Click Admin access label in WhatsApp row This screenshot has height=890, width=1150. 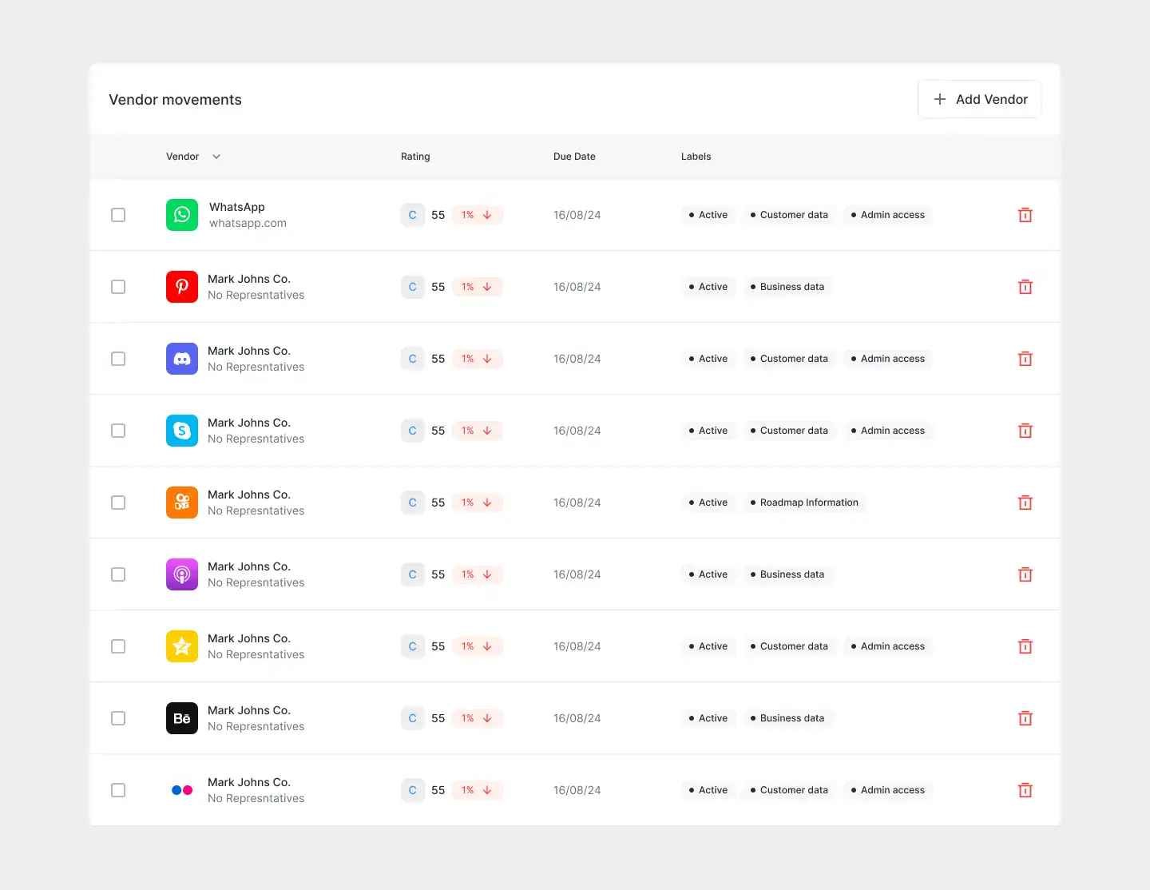(x=888, y=215)
